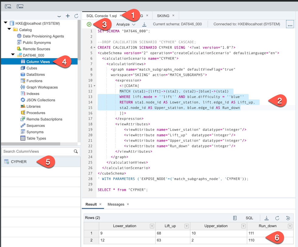The height and width of the screenshot is (247, 298).
Task: Open Lift_up column filter dropdown
Action: tap(187, 226)
